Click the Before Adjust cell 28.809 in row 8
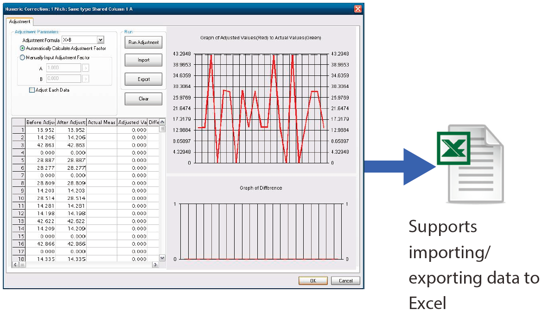 coord(40,183)
